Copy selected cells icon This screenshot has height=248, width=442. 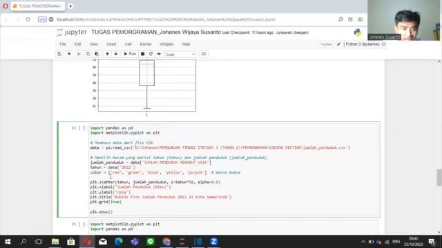88,54
